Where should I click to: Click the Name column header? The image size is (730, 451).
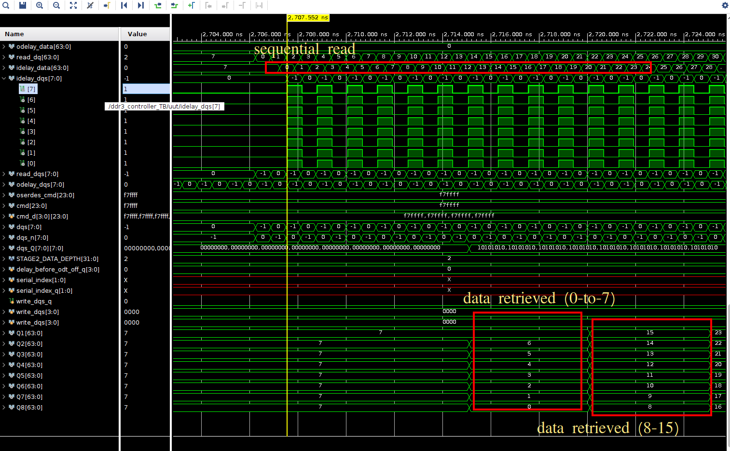click(59, 34)
